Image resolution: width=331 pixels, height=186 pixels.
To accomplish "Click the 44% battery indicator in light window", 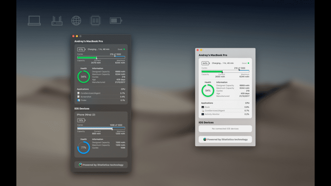I will pos(205,63).
